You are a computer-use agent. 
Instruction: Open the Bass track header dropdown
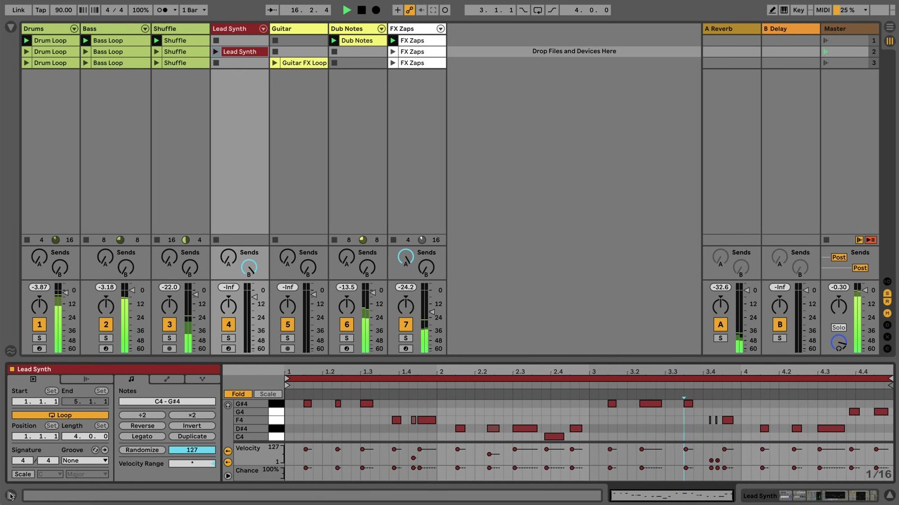pos(145,29)
